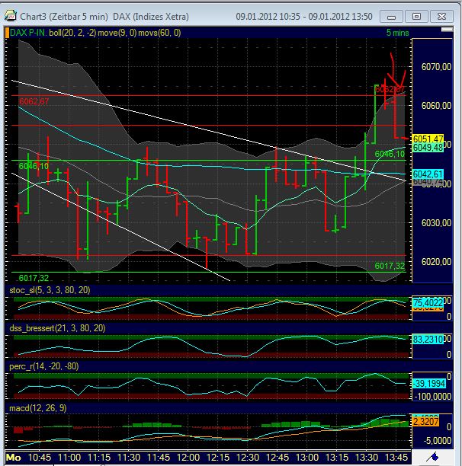Click the red 6062,67 resistance level label at left
Screen dimensions: 462x466
pos(34,101)
